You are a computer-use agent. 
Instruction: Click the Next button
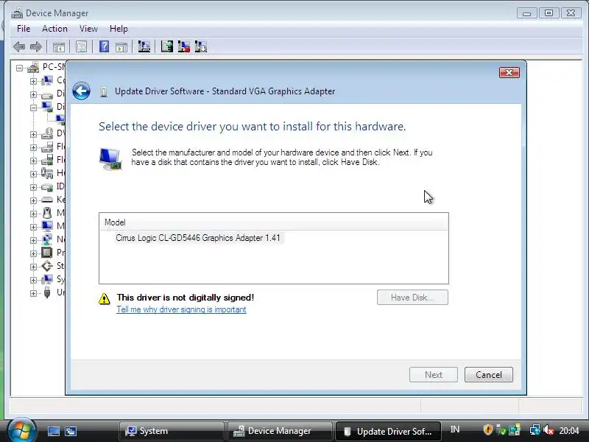(434, 375)
